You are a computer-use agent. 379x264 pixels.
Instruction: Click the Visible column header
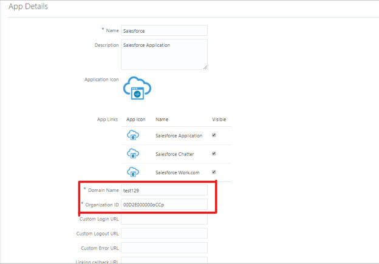coord(219,120)
